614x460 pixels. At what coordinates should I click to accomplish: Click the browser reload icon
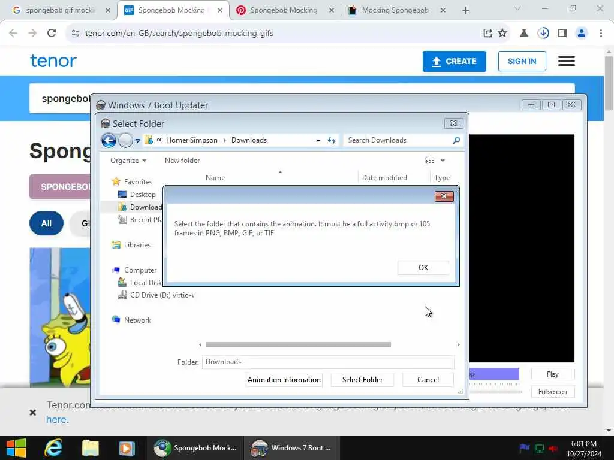click(52, 34)
